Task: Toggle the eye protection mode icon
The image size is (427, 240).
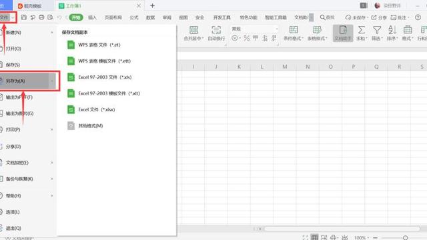Action: [x=344, y=237]
